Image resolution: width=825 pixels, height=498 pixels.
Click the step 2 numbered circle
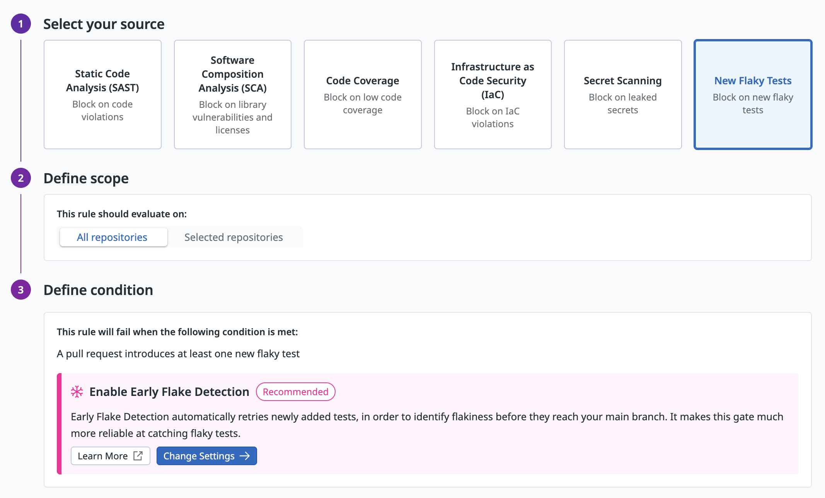tap(21, 178)
